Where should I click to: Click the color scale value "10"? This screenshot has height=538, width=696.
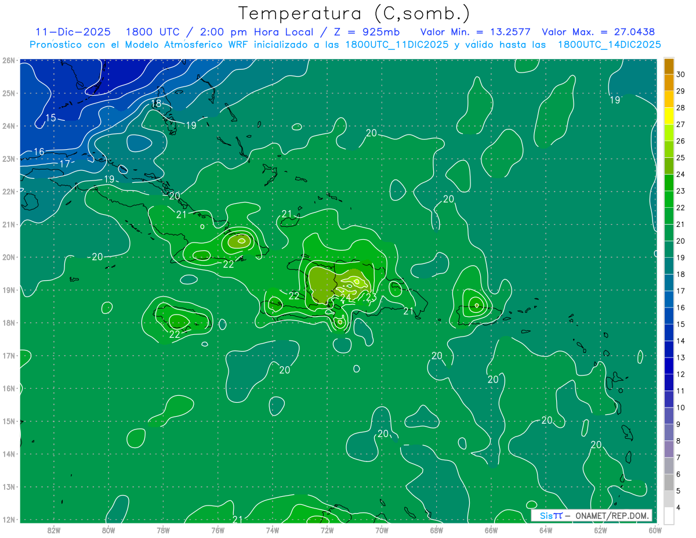[x=680, y=407]
